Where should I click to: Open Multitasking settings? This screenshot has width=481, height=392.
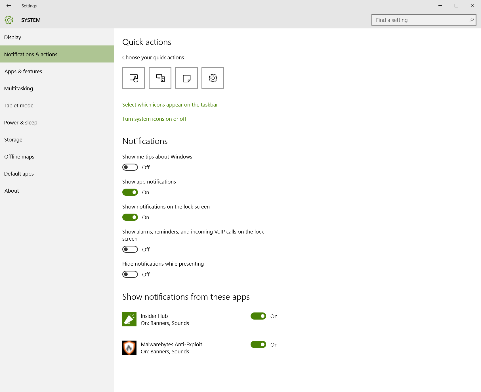57,88
